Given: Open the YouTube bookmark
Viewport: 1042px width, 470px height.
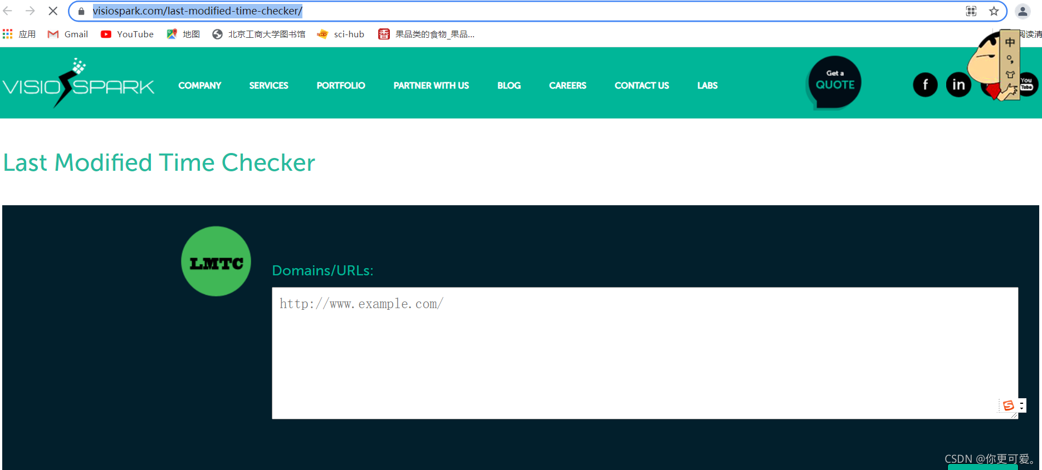Looking at the screenshot, I should coord(127,34).
